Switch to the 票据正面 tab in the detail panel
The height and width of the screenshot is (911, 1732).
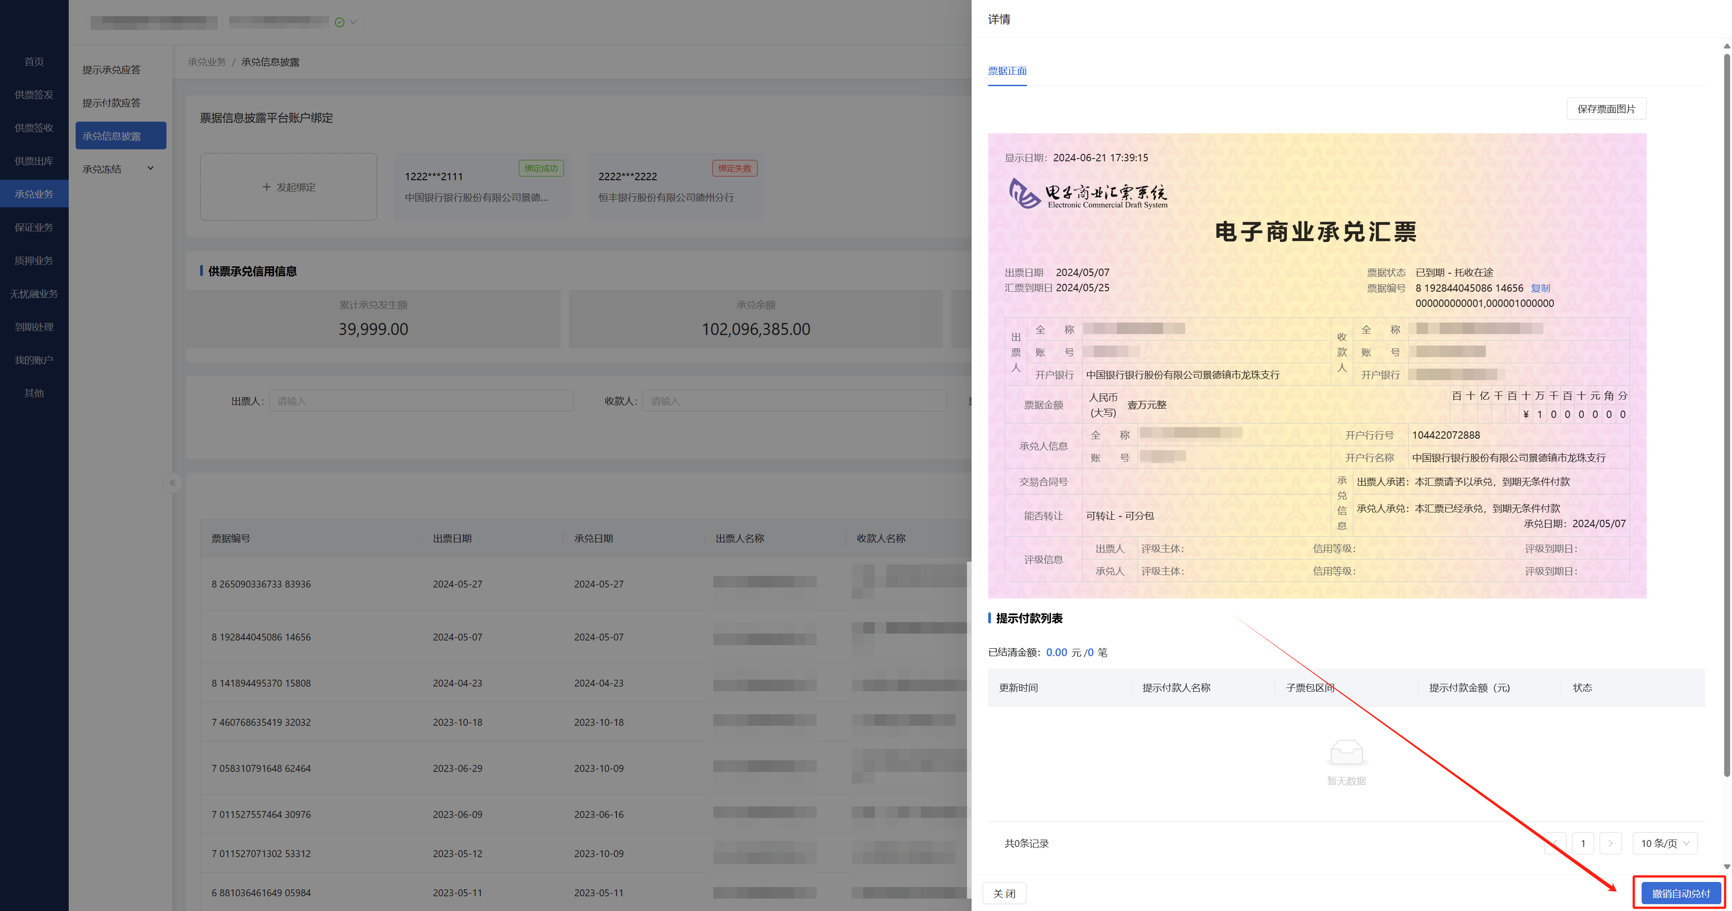1007,71
